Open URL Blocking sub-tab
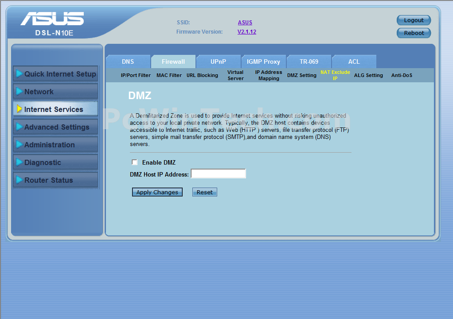Viewport: 453px width, 319px height. (x=202, y=75)
